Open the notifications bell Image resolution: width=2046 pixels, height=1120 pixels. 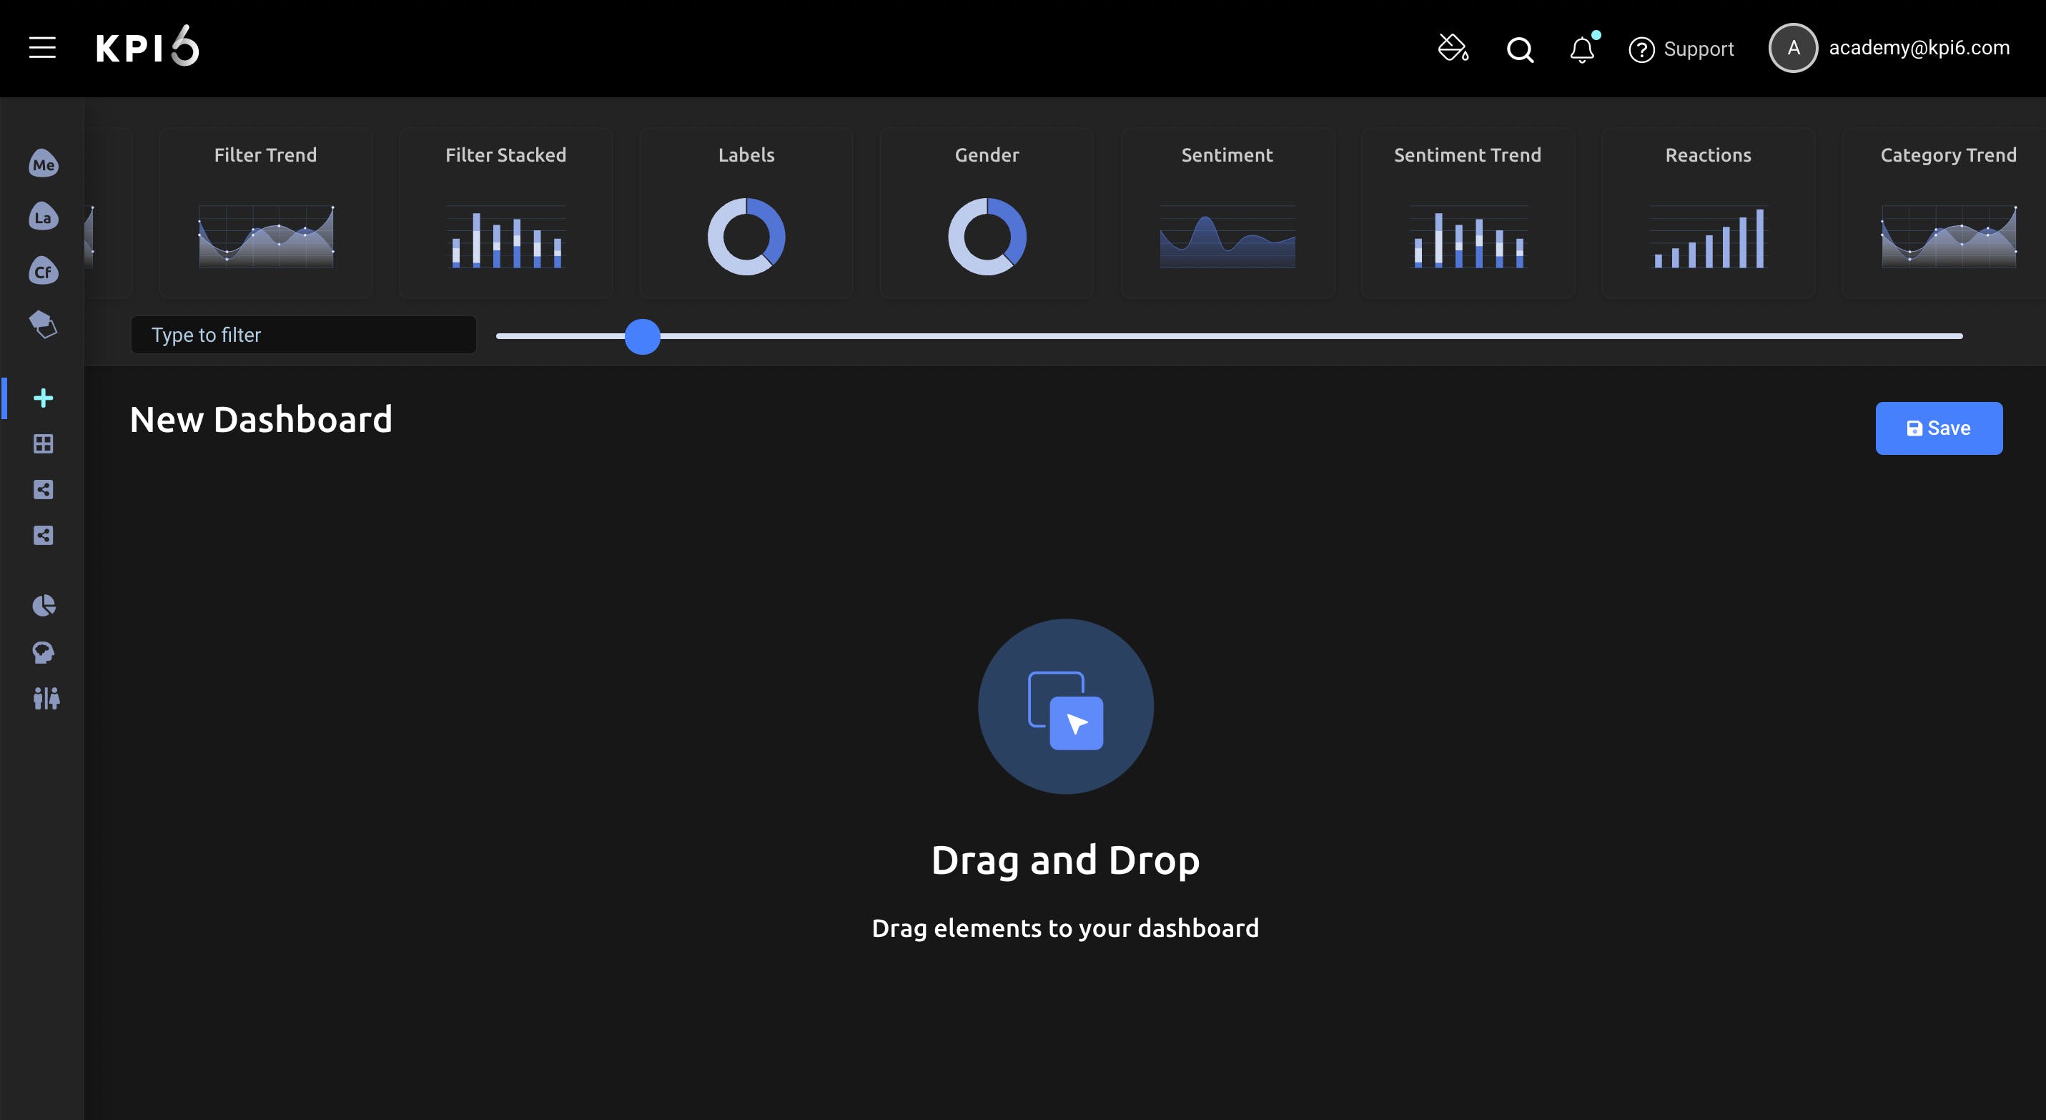point(1581,49)
